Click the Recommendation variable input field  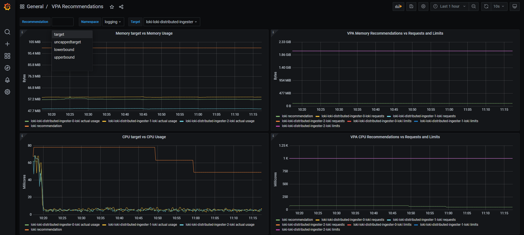point(63,22)
